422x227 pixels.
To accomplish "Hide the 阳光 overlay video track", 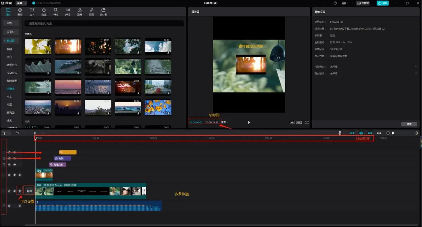I will point(14,175).
